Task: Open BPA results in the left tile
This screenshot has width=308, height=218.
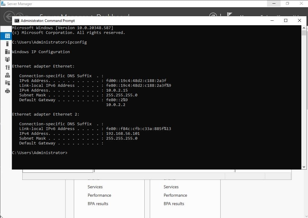Action: (x=98, y=204)
